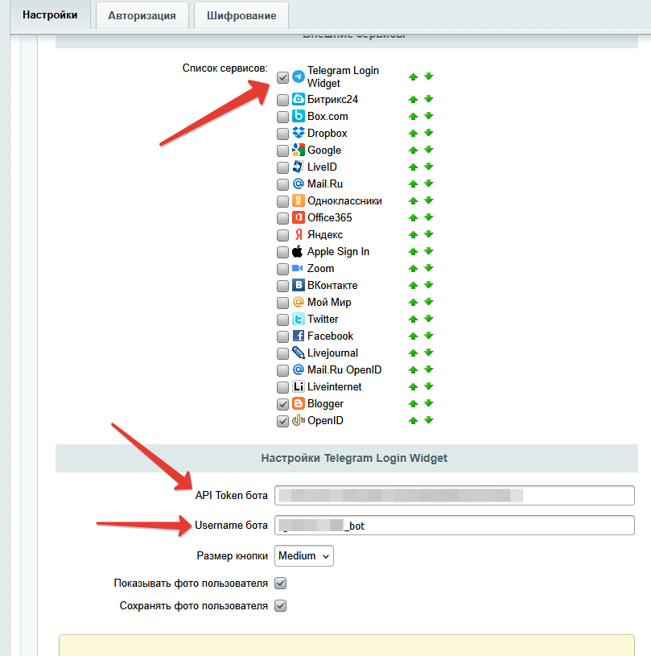651x656 pixels.
Task: Move Google down one position
Action: pos(428,150)
